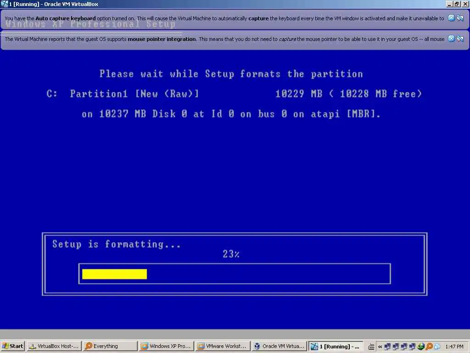Click the 'C: Partition1 [New (Raw)]' line
The height and width of the screenshot is (353, 470).
123,94
